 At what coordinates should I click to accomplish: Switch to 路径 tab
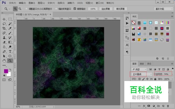click(149, 64)
